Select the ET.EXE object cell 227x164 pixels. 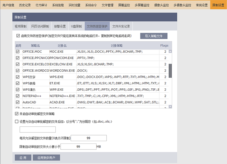click(x=63, y=83)
